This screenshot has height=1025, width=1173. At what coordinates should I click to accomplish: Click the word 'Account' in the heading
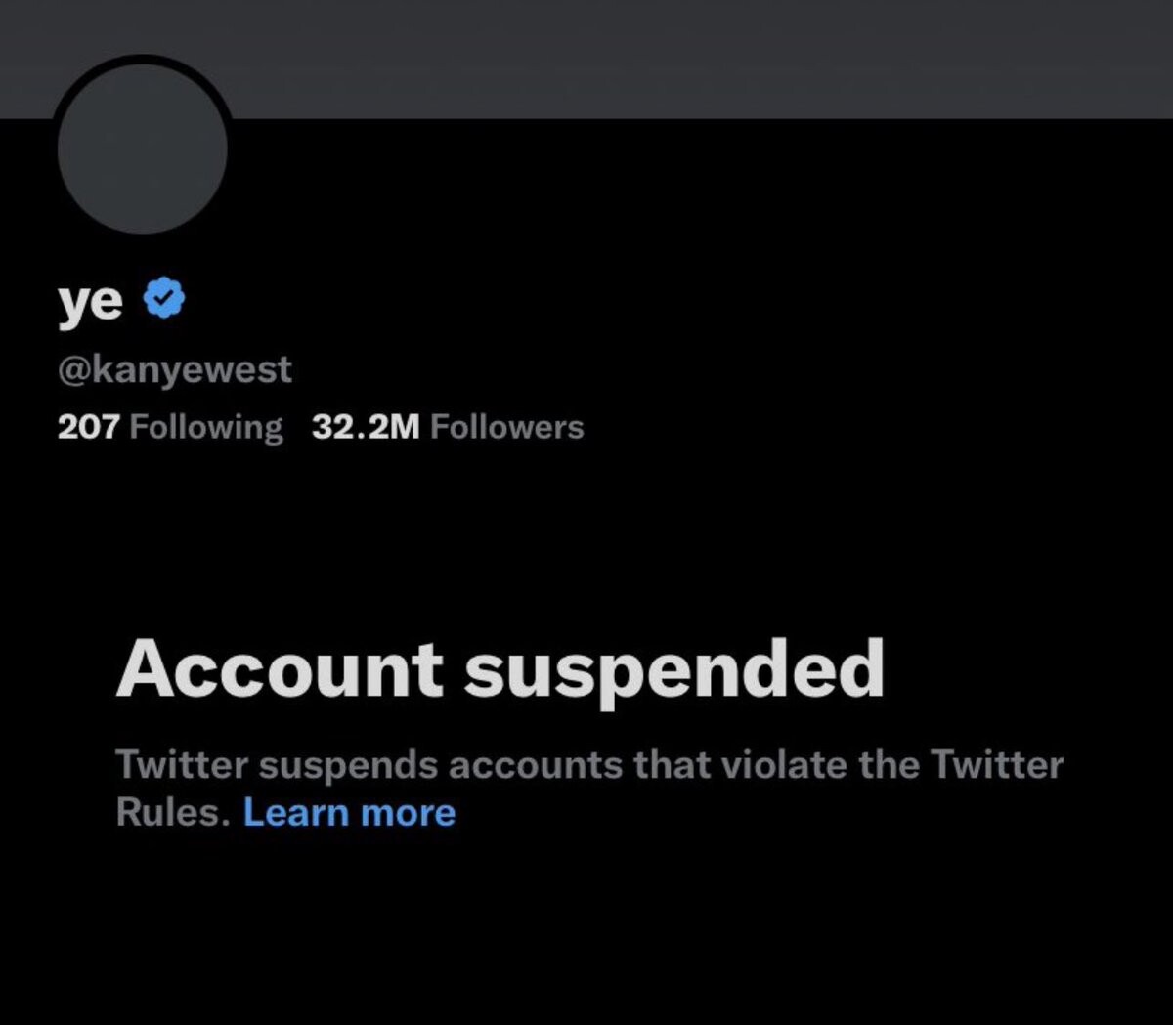[280, 669]
